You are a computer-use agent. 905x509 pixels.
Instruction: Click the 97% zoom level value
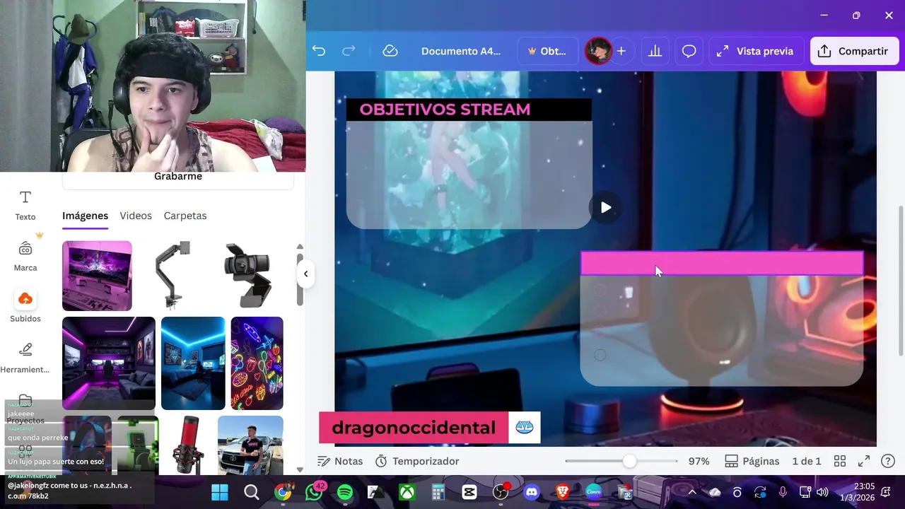pos(699,461)
